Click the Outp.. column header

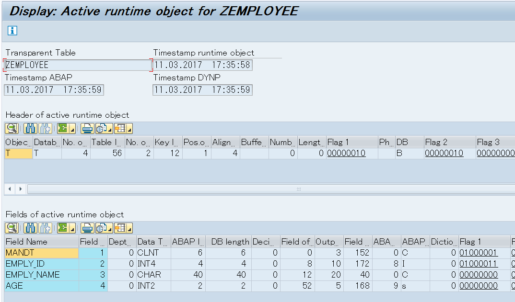329,242
